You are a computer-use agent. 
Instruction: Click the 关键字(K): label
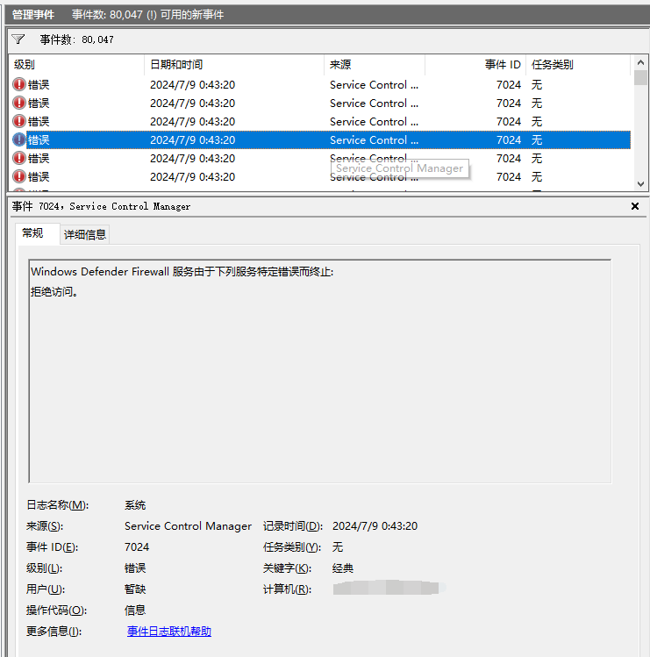click(x=287, y=568)
